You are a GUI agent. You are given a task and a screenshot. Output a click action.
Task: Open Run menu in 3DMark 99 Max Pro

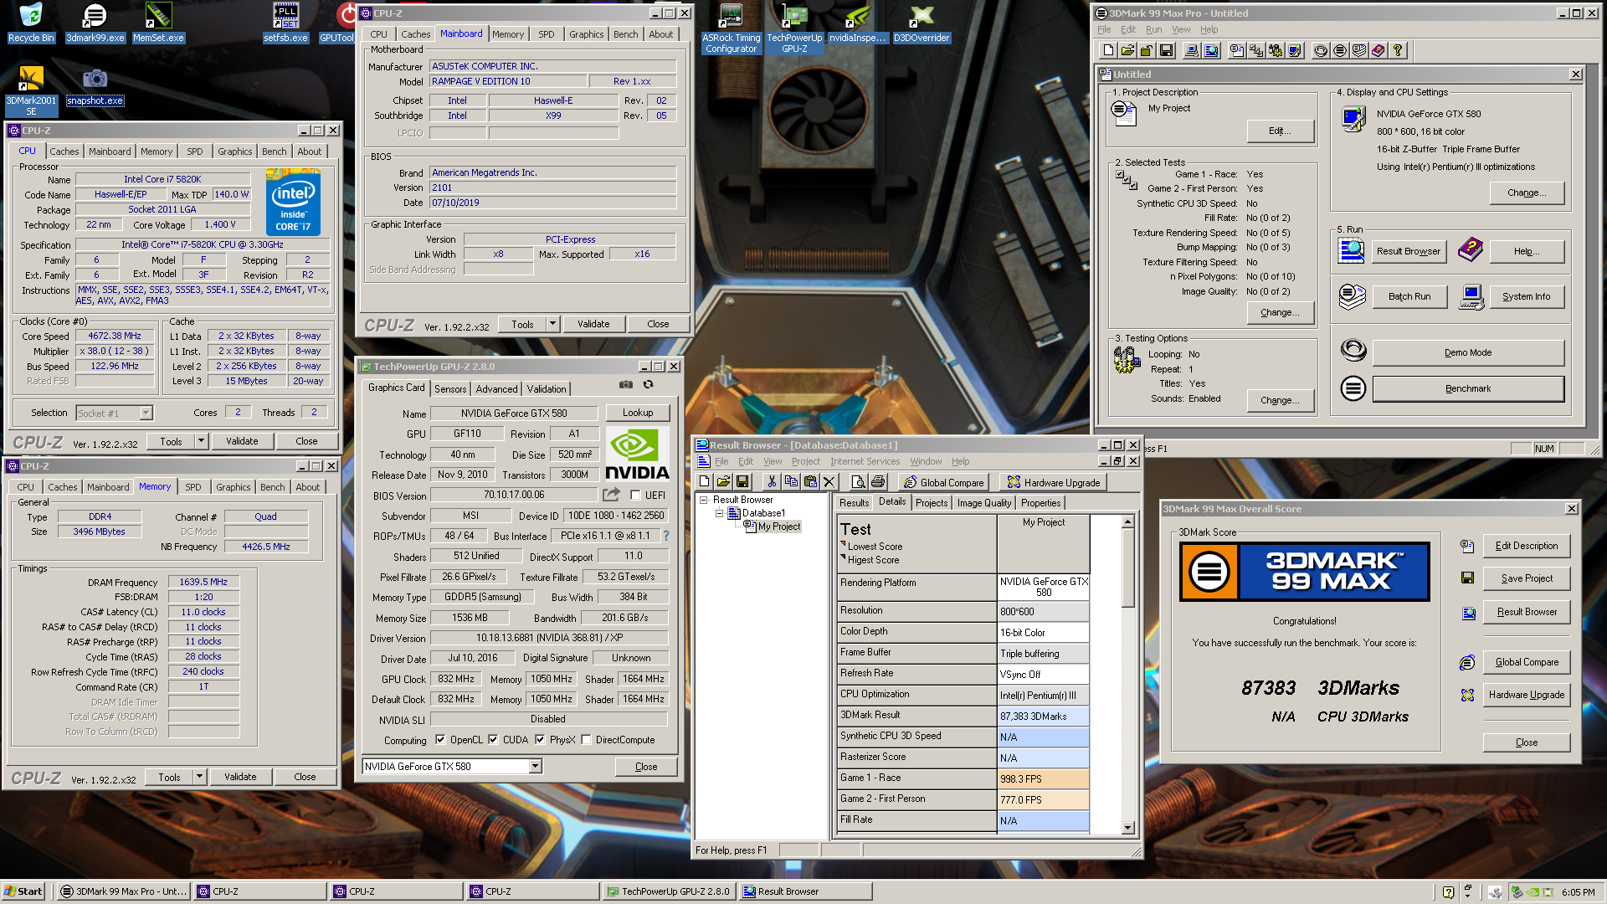(1153, 29)
